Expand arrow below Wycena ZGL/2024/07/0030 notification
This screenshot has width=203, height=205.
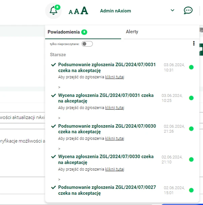coord(59,179)
